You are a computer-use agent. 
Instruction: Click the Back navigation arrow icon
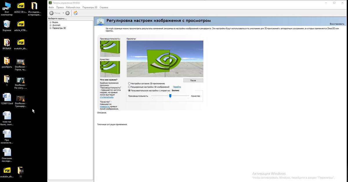pos(51,13)
